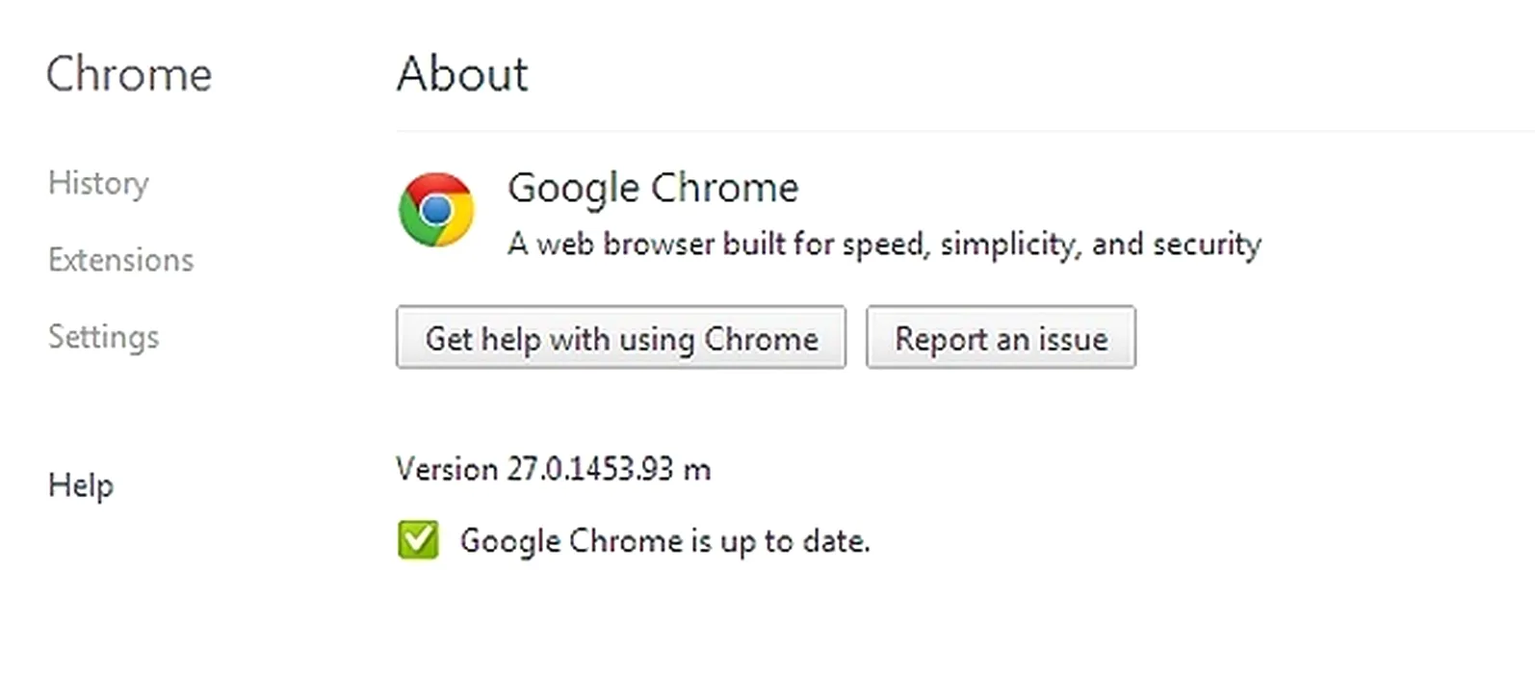The height and width of the screenshot is (674, 1535).
Task: Click the About page heading
Action: [x=462, y=74]
